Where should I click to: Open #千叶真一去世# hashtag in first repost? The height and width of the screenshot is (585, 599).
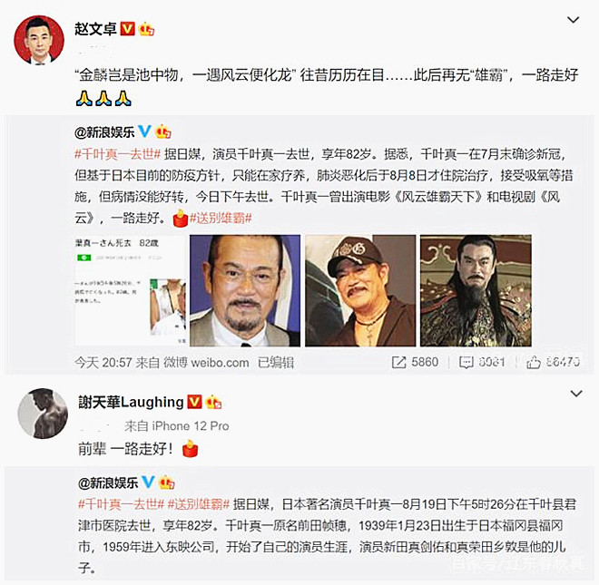pyautogui.click(x=118, y=154)
